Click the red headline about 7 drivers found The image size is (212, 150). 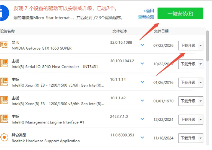point(65,9)
